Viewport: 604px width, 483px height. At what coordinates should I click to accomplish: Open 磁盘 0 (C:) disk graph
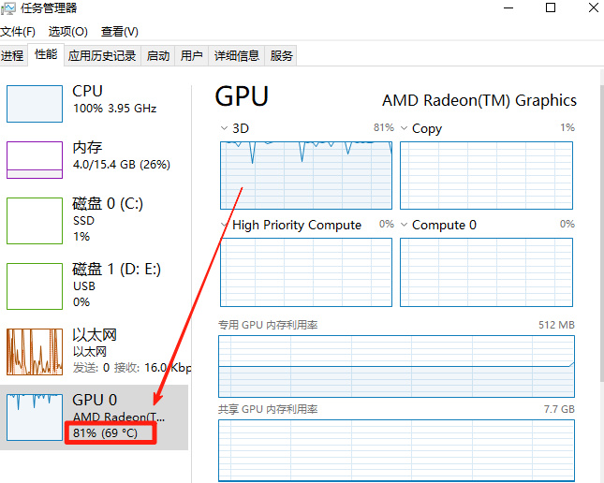[x=35, y=220]
